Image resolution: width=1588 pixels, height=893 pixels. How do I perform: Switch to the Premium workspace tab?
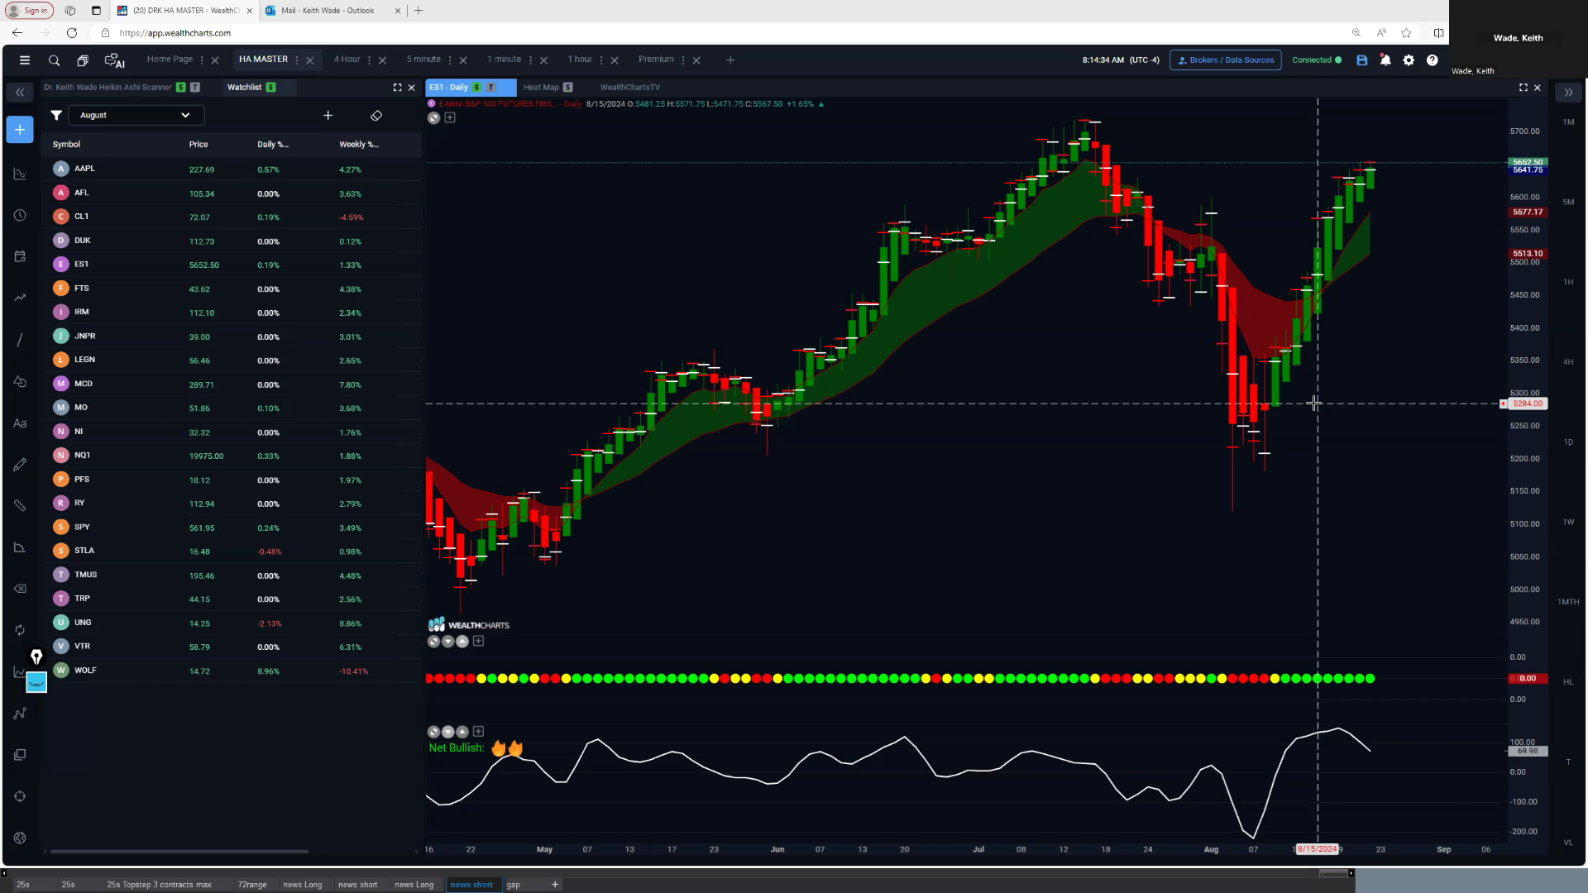[x=656, y=60]
